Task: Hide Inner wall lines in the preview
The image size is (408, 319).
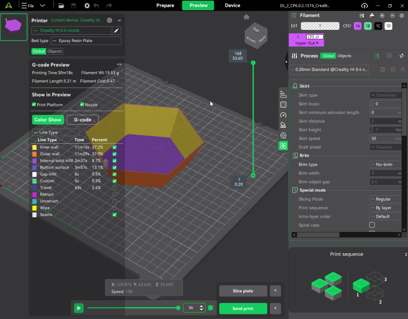Action: tap(115, 147)
